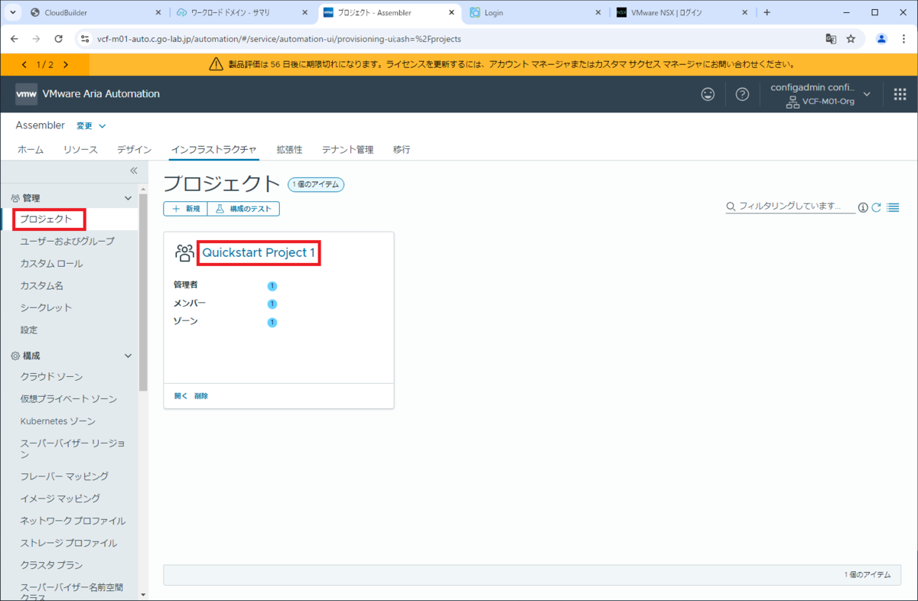Select プロジェクト in the sidebar

tap(46, 219)
